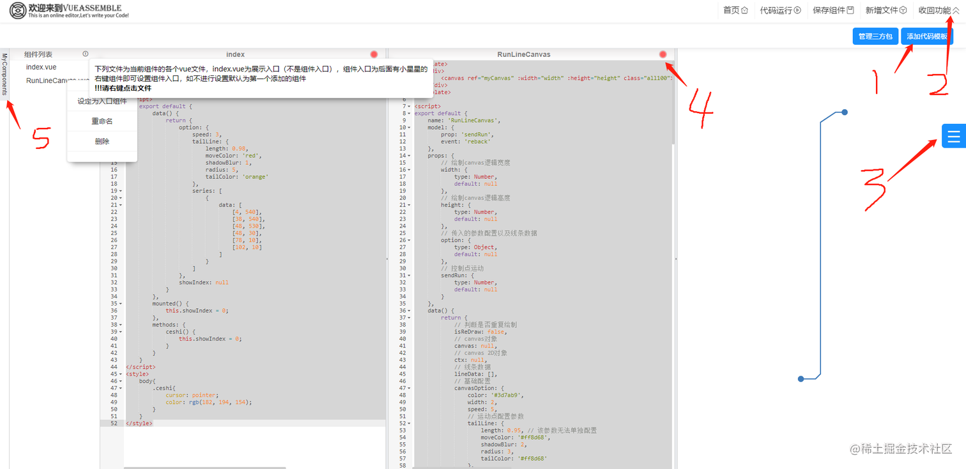Click the index editor title

[235, 54]
